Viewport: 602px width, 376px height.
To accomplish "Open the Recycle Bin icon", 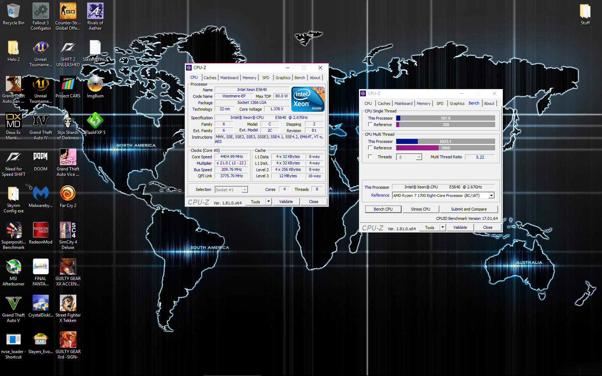I will 14,14.
